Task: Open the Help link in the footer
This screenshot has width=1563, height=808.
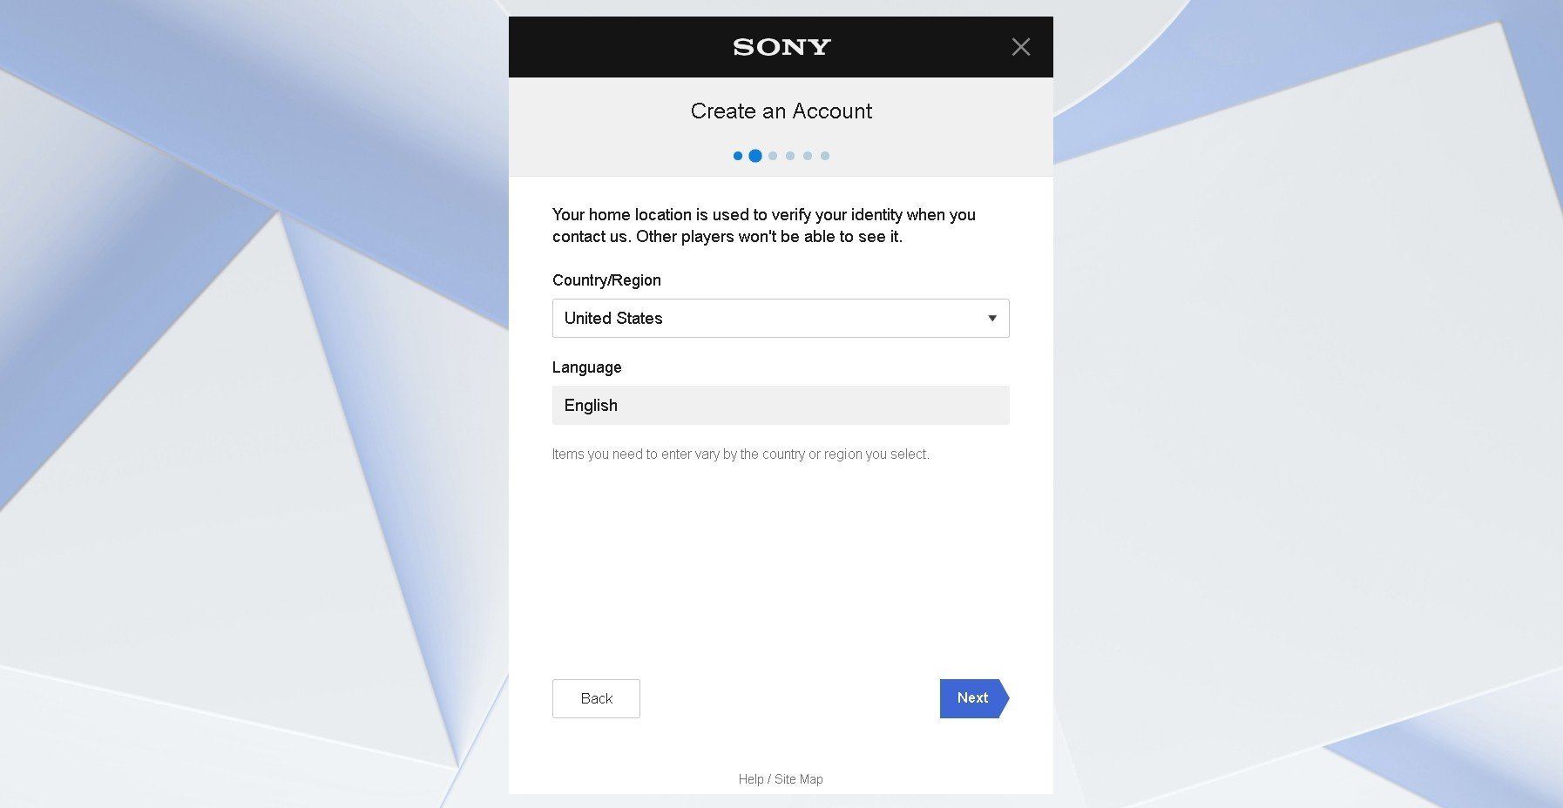Action: pyautogui.click(x=751, y=779)
